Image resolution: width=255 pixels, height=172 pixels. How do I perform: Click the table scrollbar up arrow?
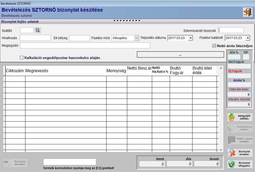pyautogui.click(x=221, y=68)
